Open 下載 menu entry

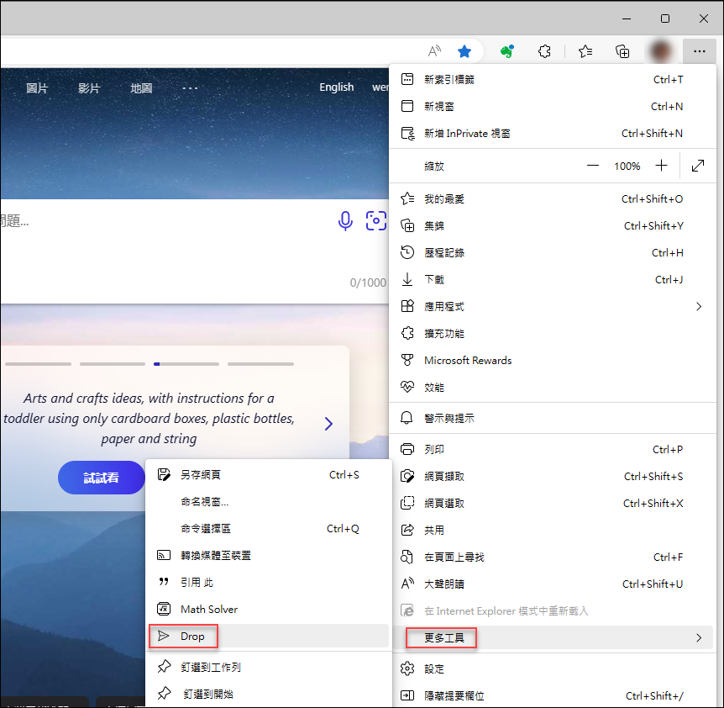pos(552,279)
